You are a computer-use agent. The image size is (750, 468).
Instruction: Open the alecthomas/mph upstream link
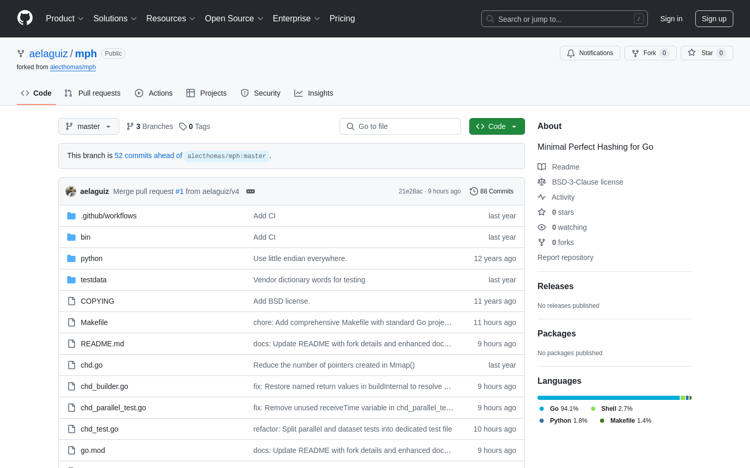pyautogui.click(x=73, y=67)
